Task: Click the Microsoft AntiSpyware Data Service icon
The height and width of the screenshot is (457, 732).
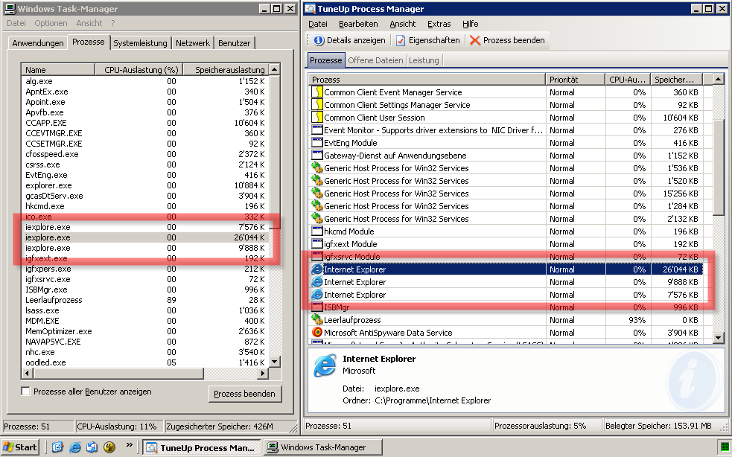Action: point(317,332)
